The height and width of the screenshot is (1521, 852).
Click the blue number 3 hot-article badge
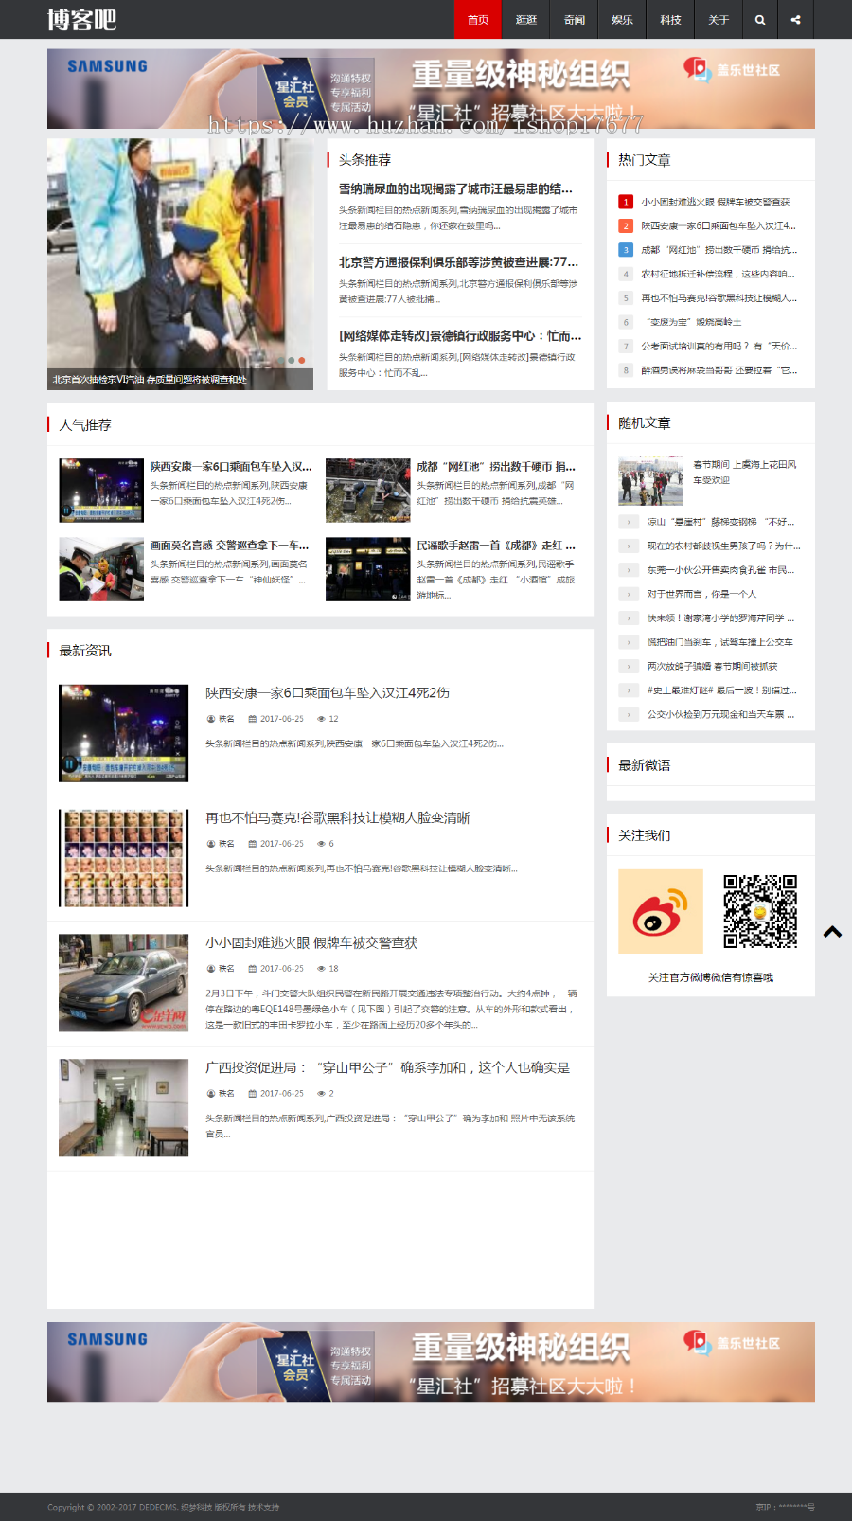click(626, 250)
